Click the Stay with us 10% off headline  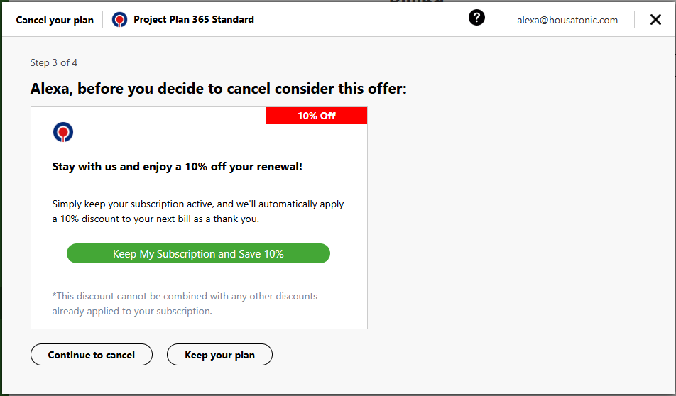coord(178,166)
